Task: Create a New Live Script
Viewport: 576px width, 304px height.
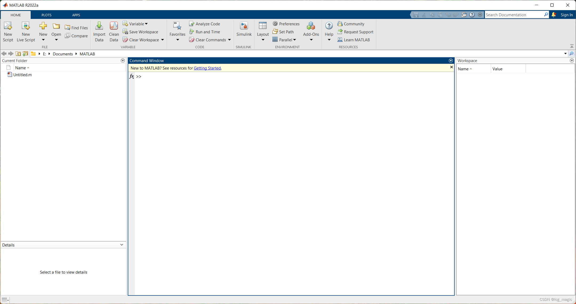Action: 26,32
